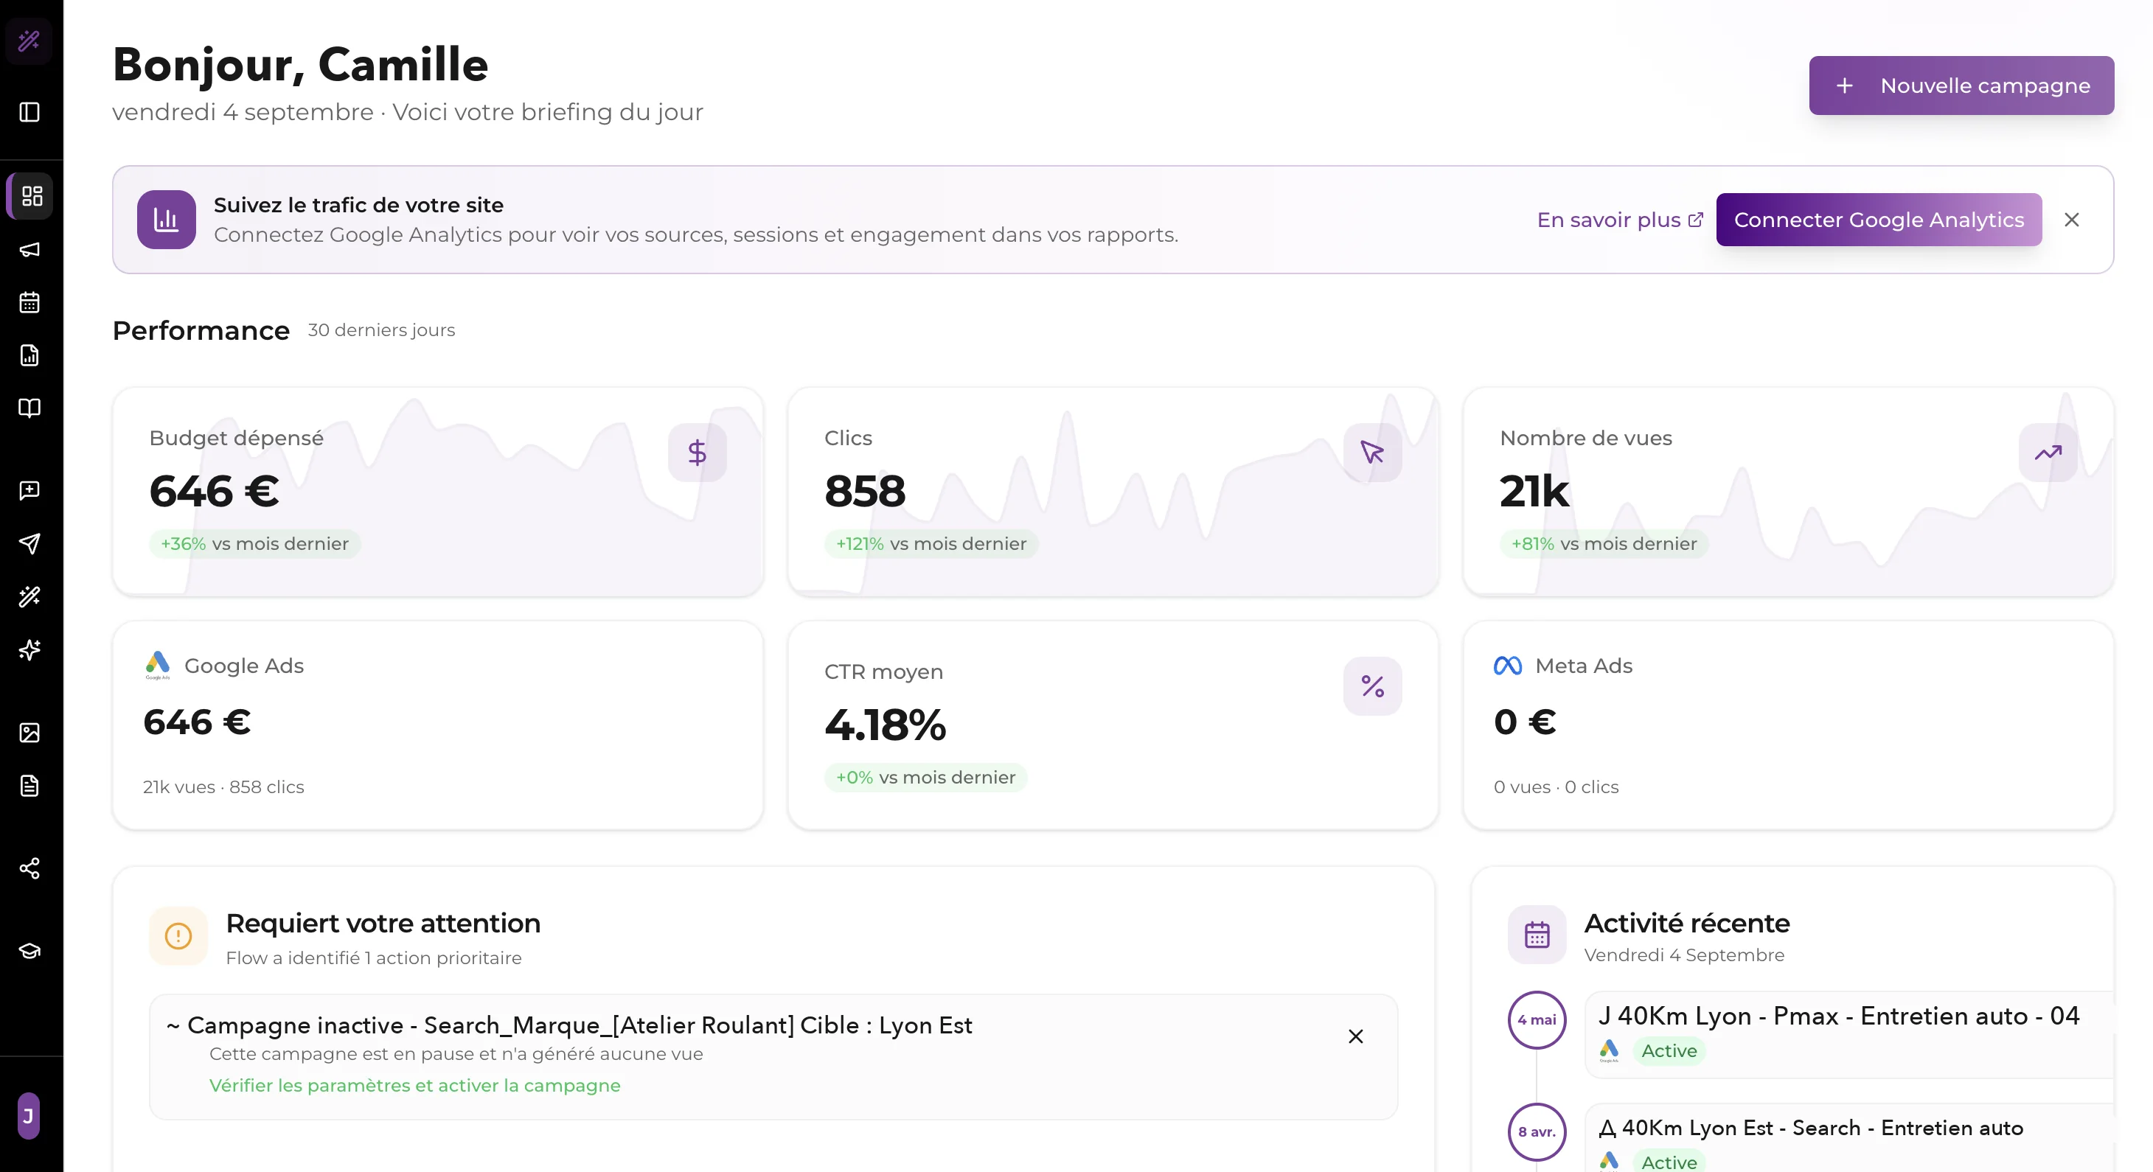Open 40Km Lyon - Pmax - Entretien auto - 04 activity
This screenshot has width=2153, height=1172.
coord(1848,1034)
